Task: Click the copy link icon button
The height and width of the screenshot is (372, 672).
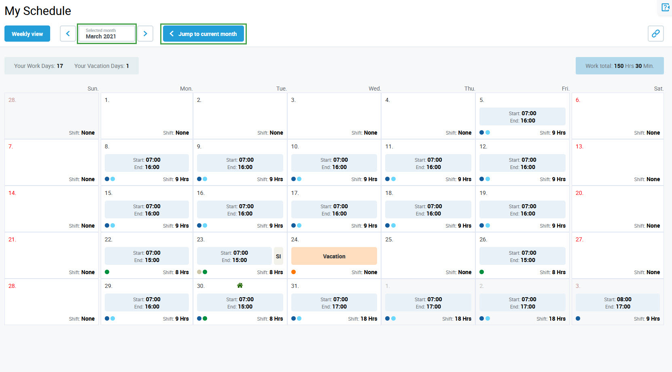Action: [655, 34]
